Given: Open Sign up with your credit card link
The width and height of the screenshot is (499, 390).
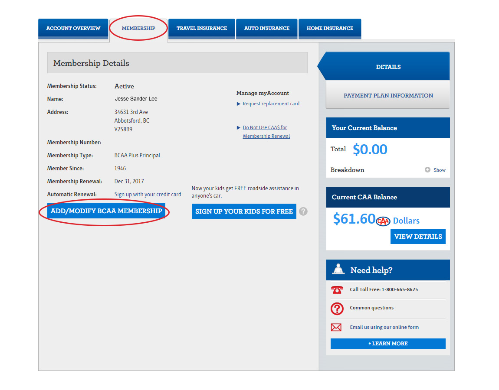Looking at the screenshot, I should tap(148, 195).
